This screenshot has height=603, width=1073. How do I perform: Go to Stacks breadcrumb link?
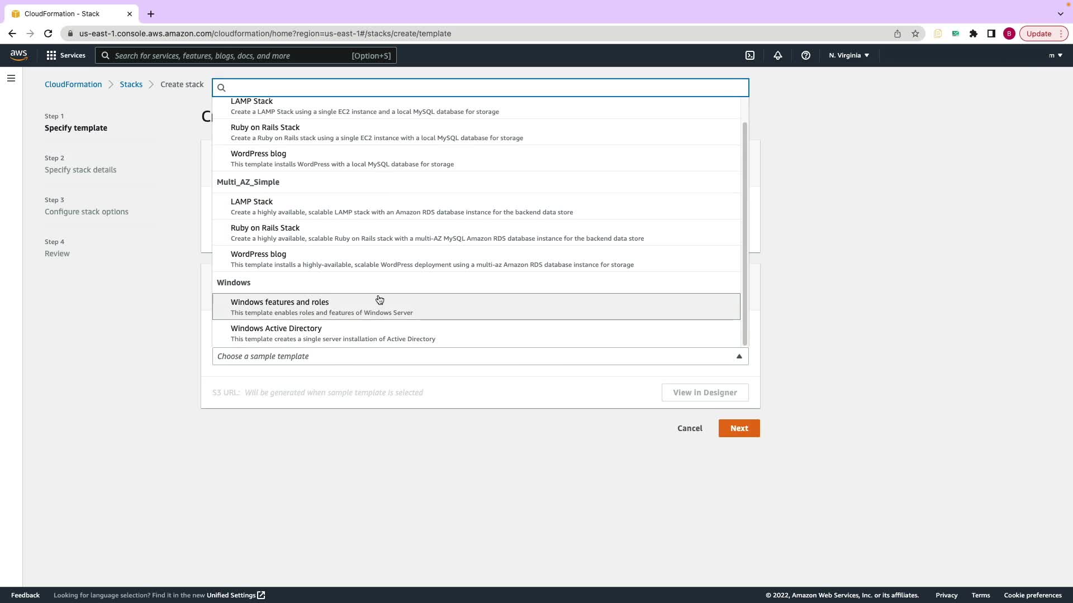point(131,84)
